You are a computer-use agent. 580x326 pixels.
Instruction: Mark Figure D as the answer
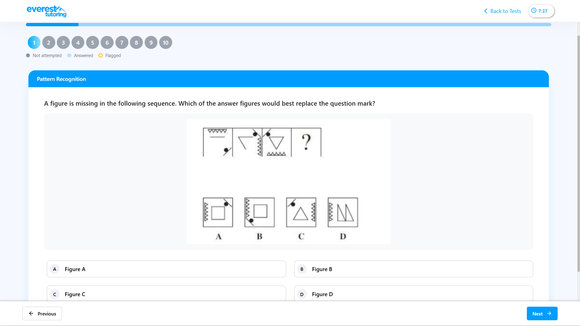tap(413, 294)
